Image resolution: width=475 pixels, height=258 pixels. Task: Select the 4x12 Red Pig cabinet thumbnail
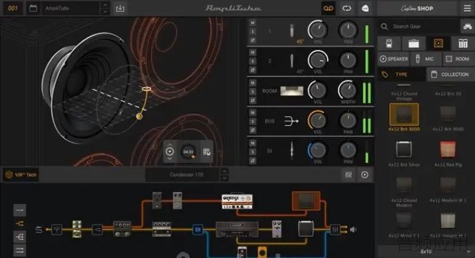448,149
